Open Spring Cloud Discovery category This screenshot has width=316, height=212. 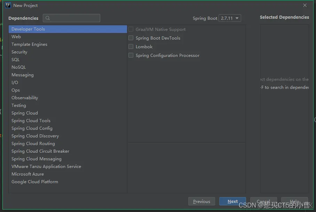tap(68, 136)
